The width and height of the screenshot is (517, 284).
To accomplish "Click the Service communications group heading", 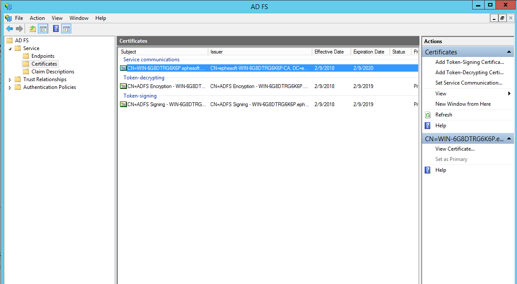I will tap(151, 60).
